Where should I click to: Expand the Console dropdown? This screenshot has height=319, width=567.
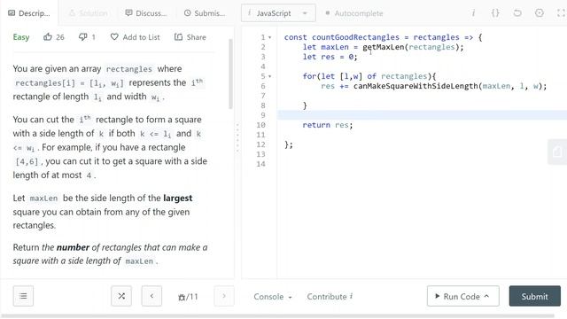273,296
